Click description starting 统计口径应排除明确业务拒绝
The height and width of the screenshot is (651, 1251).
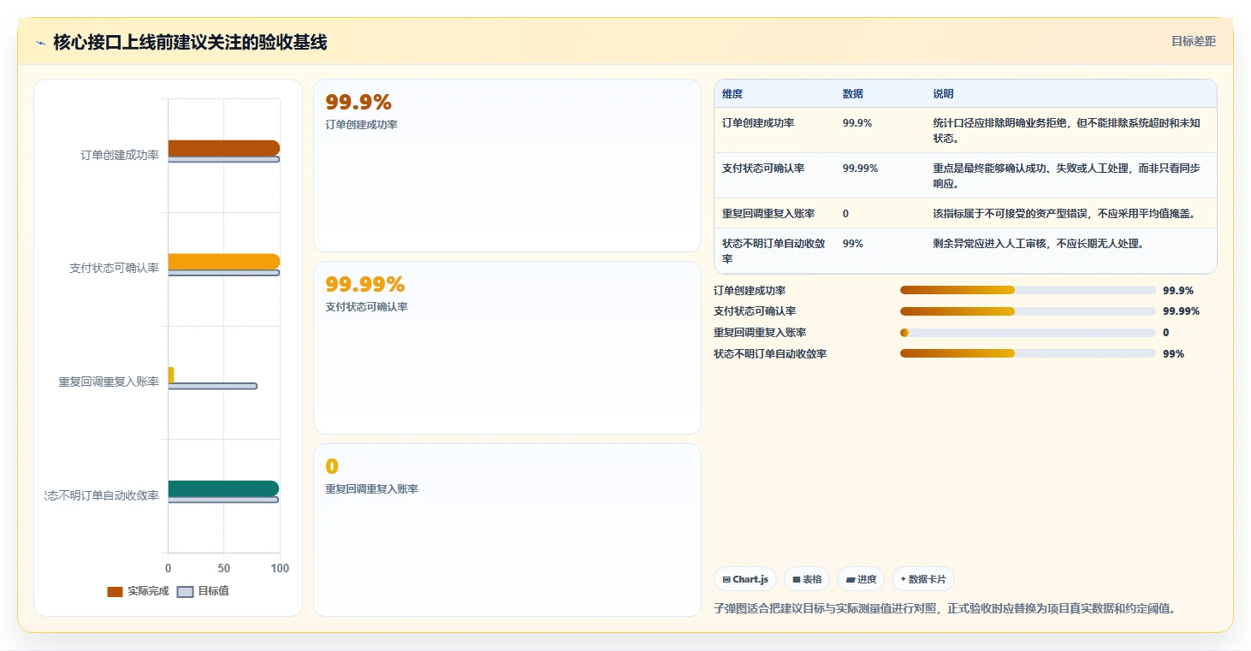click(x=1066, y=131)
